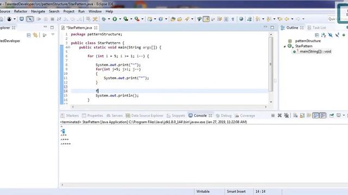Toggle Hide Fields in Outline toolbar
348x195 pixels.
[330, 35]
